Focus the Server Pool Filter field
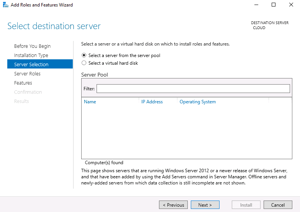300x212 pixels. pos(193,89)
